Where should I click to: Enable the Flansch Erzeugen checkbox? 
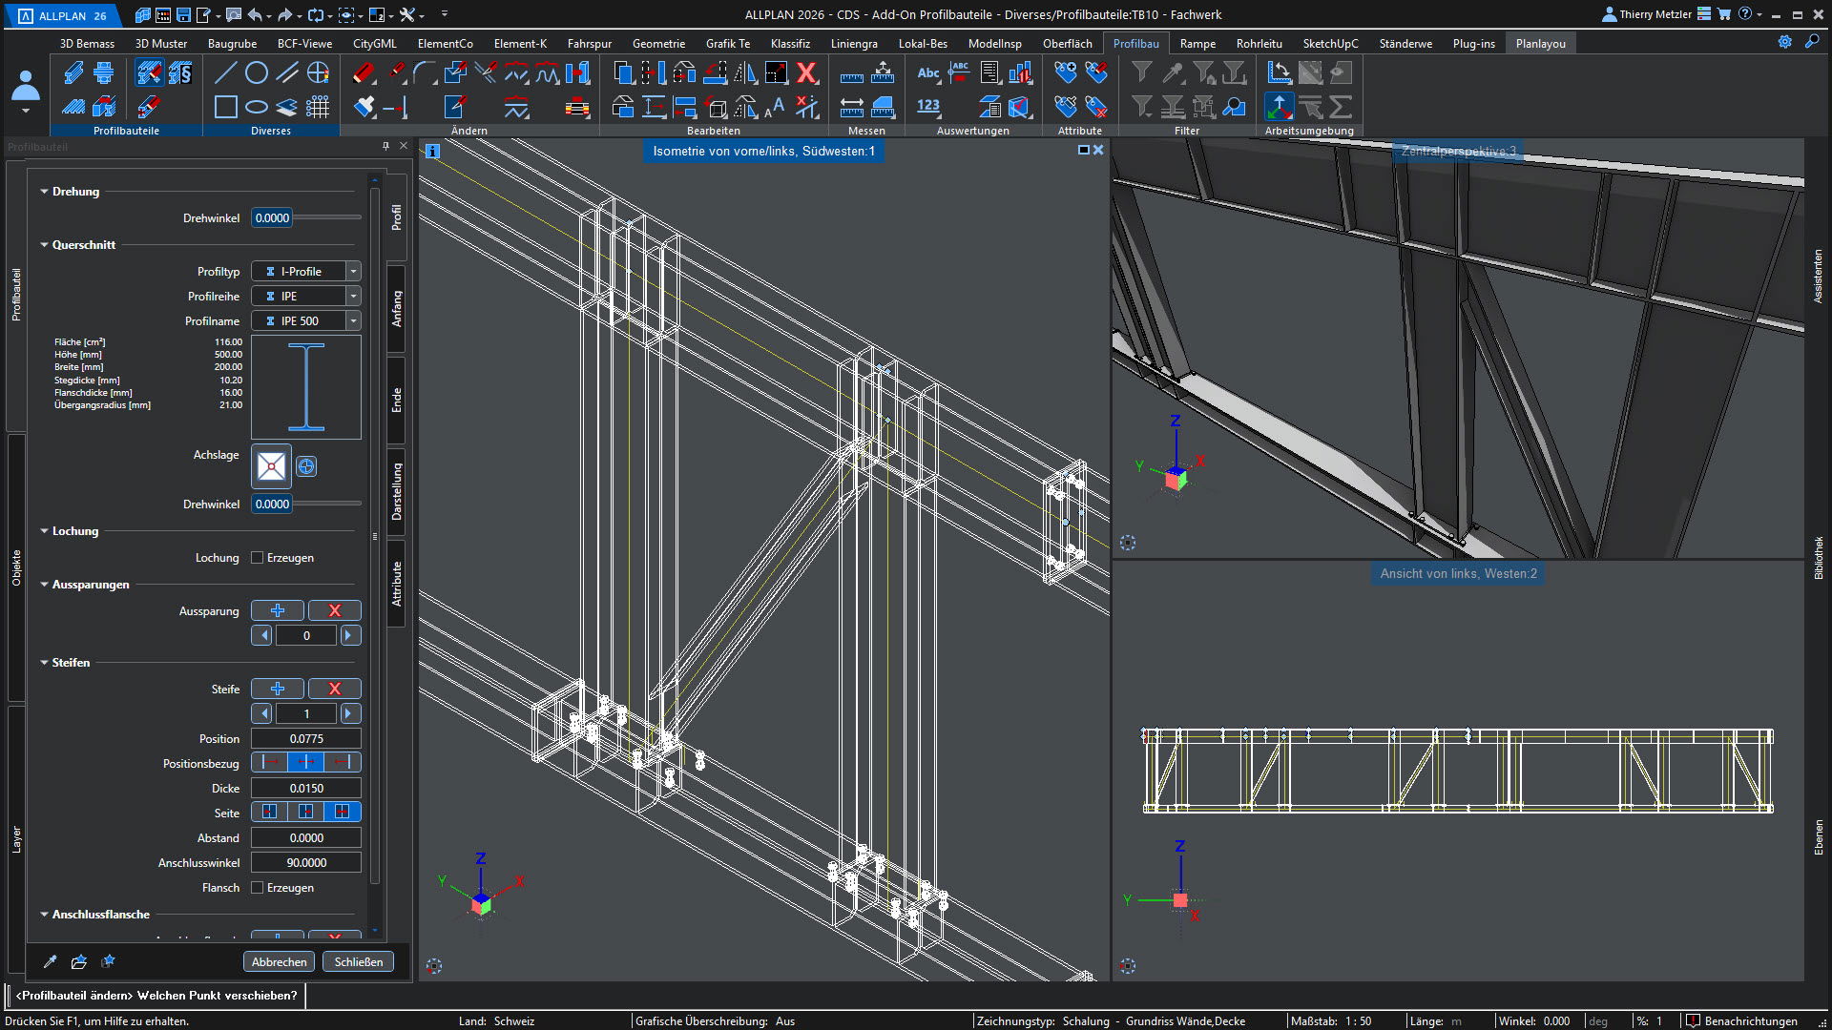point(258,888)
